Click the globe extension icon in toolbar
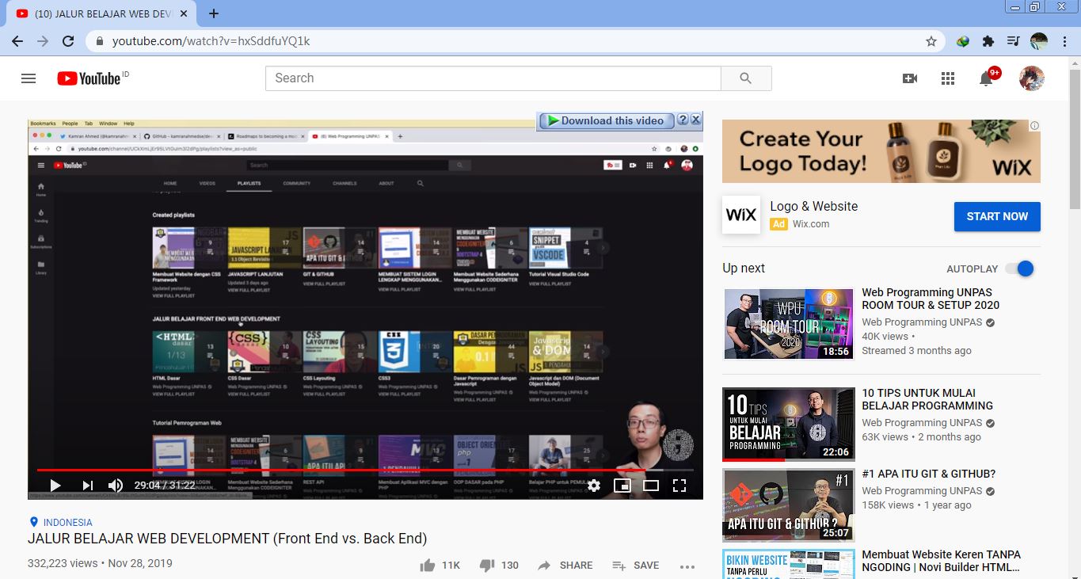This screenshot has width=1081, height=579. [x=963, y=41]
